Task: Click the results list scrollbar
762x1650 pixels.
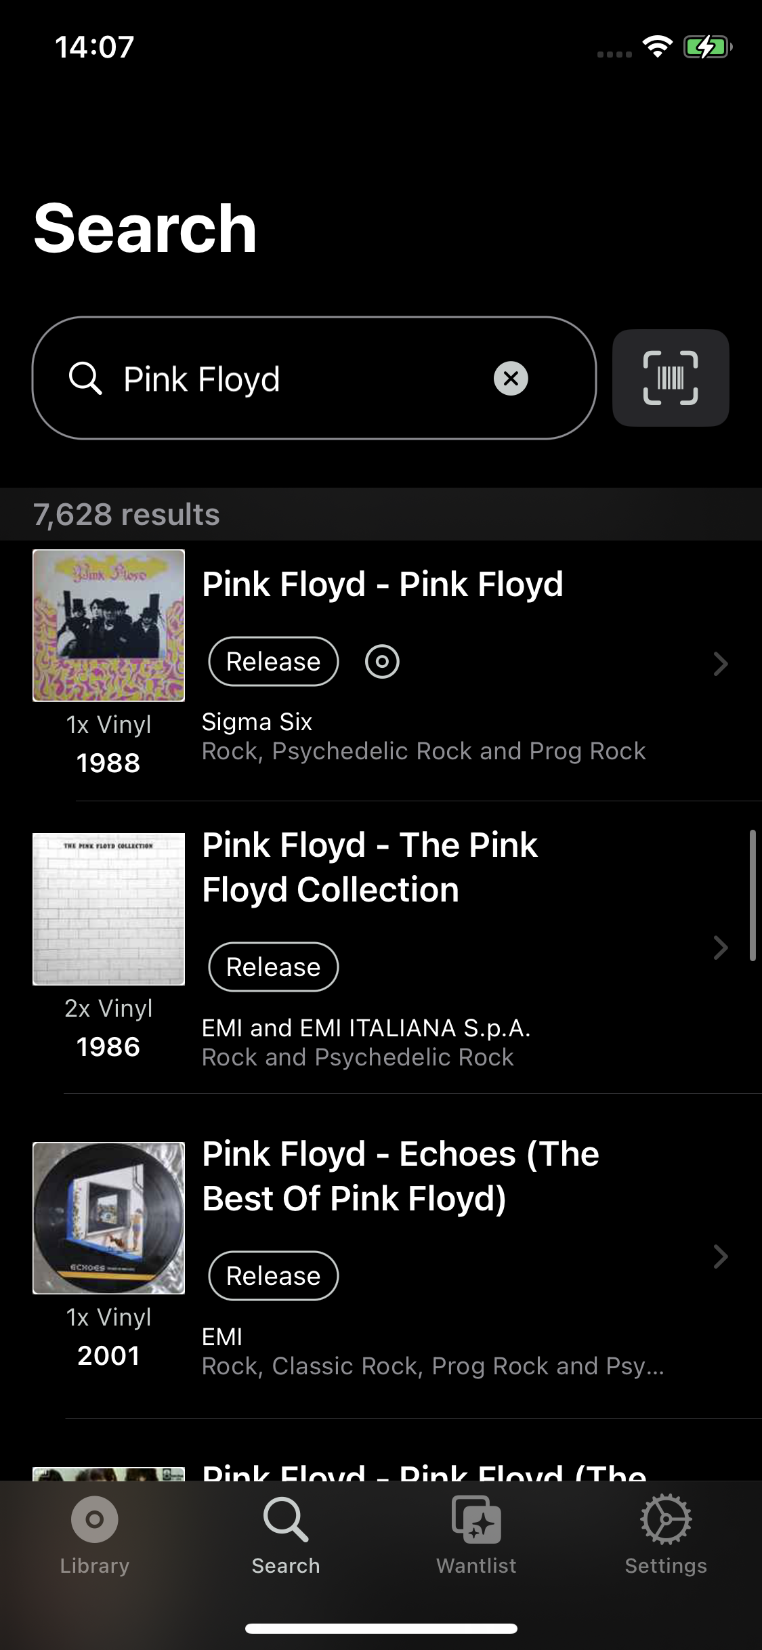Action: point(753,895)
